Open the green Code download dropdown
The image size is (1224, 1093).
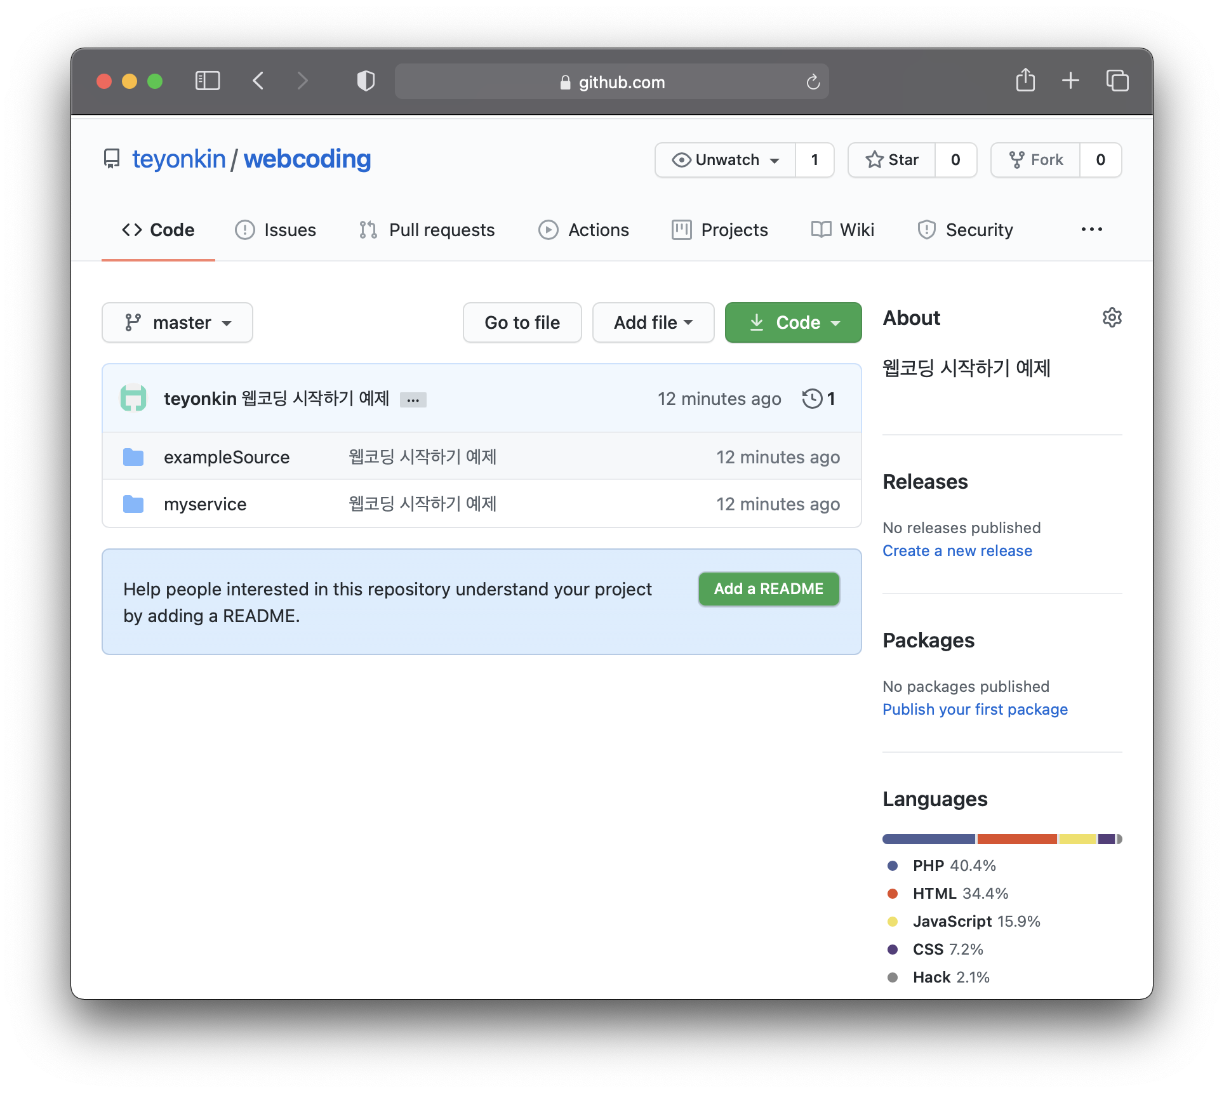793,322
